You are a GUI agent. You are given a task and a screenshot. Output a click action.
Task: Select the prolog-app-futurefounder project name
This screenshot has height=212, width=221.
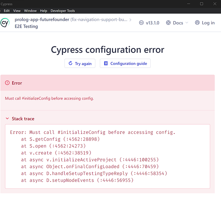pos(42,20)
